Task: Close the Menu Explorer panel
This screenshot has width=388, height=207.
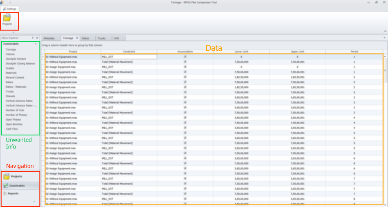Action: tap(37, 38)
